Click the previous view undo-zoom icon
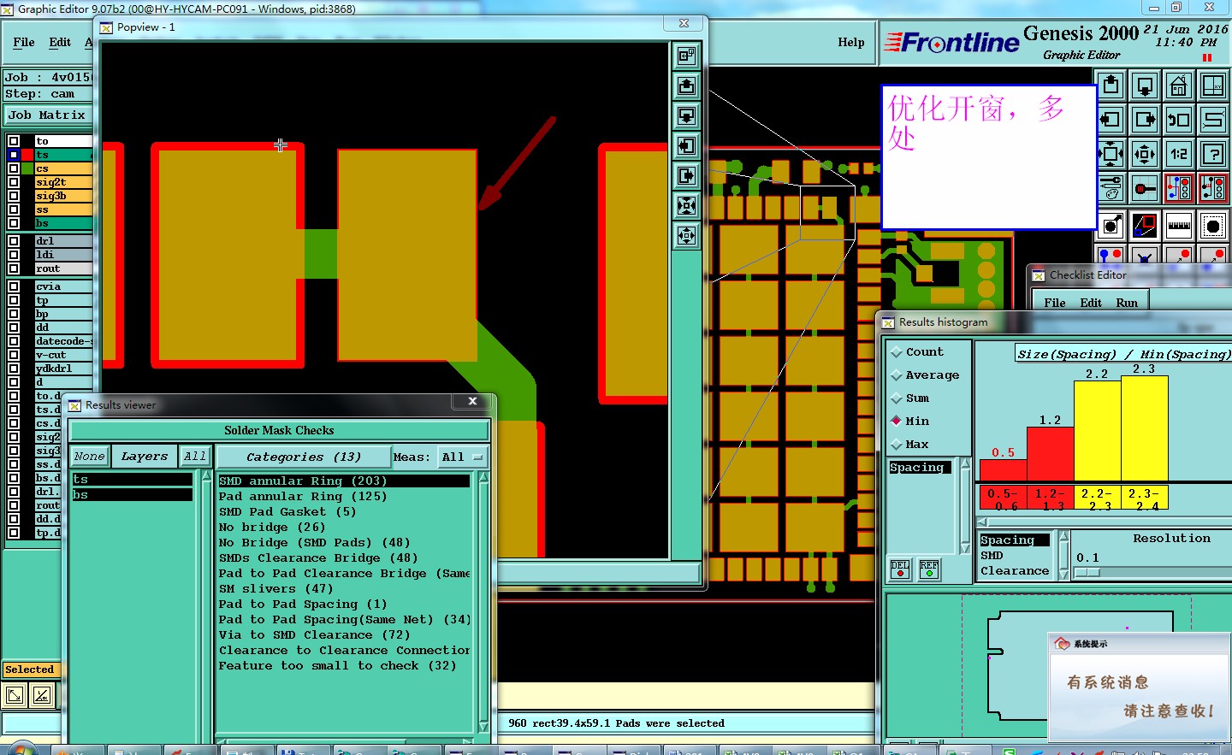Screen dimensions: 1232x755 [x=1179, y=120]
